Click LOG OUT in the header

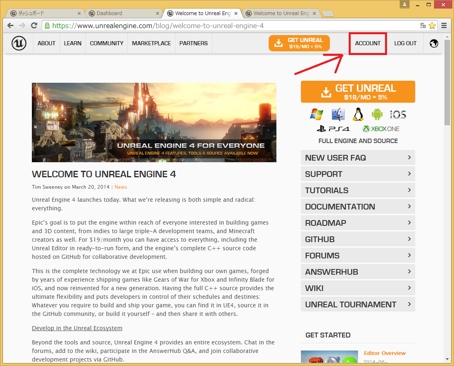[405, 43]
